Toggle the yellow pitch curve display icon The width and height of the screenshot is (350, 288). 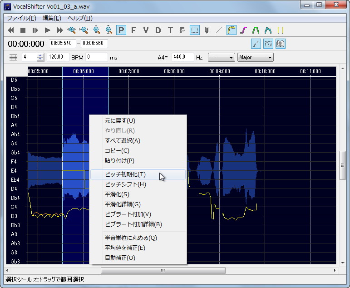tap(232, 30)
